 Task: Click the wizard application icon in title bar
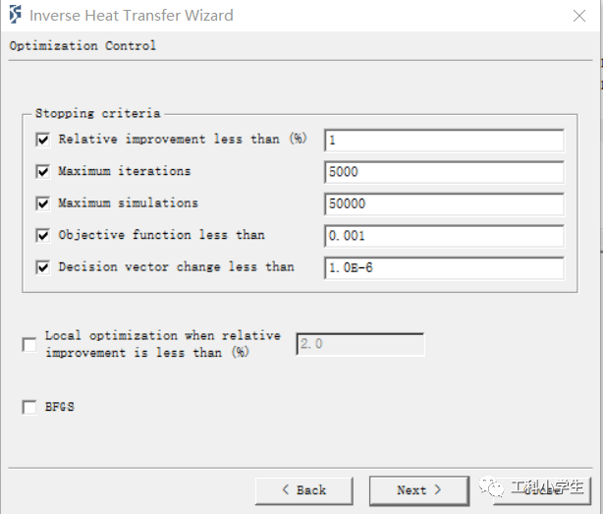pos(16,15)
